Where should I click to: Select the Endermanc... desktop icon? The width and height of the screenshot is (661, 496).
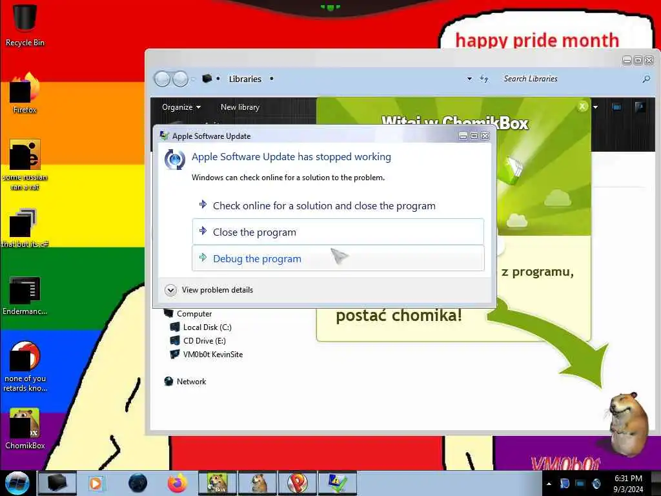(x=25, y=295)
